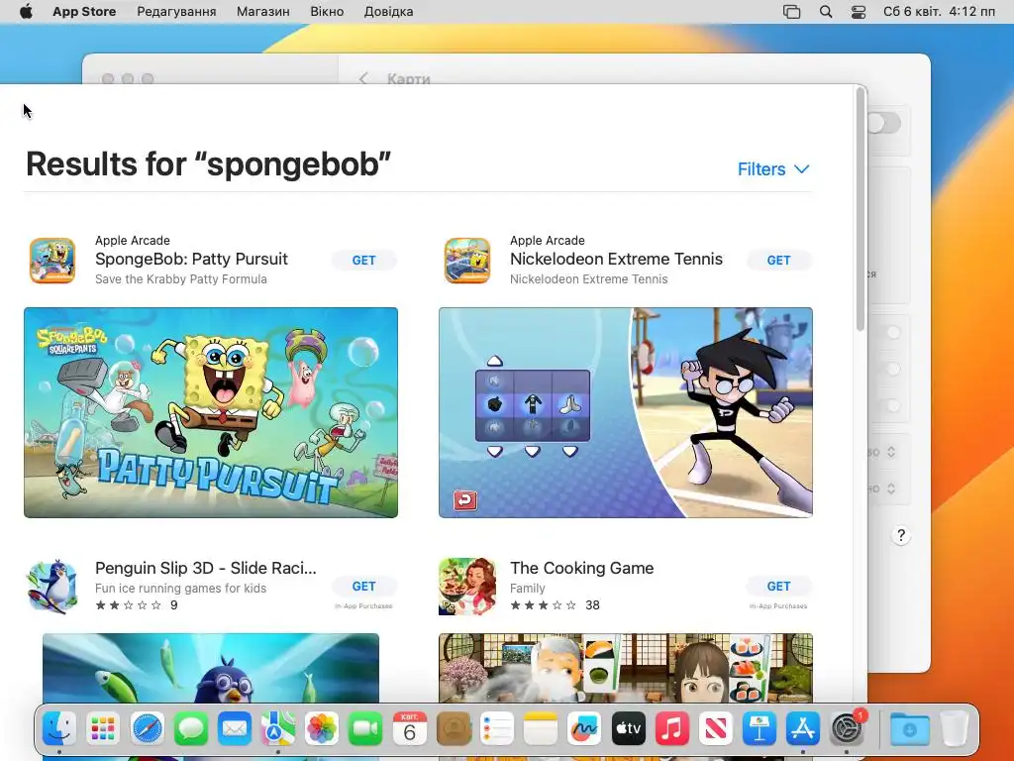Get SpongeBob: Patty Pursuit
1014x761 pixels.
click(x=364, y=261)
